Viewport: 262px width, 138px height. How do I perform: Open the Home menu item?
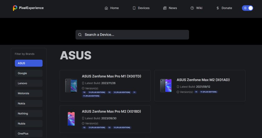click(112, 8)
